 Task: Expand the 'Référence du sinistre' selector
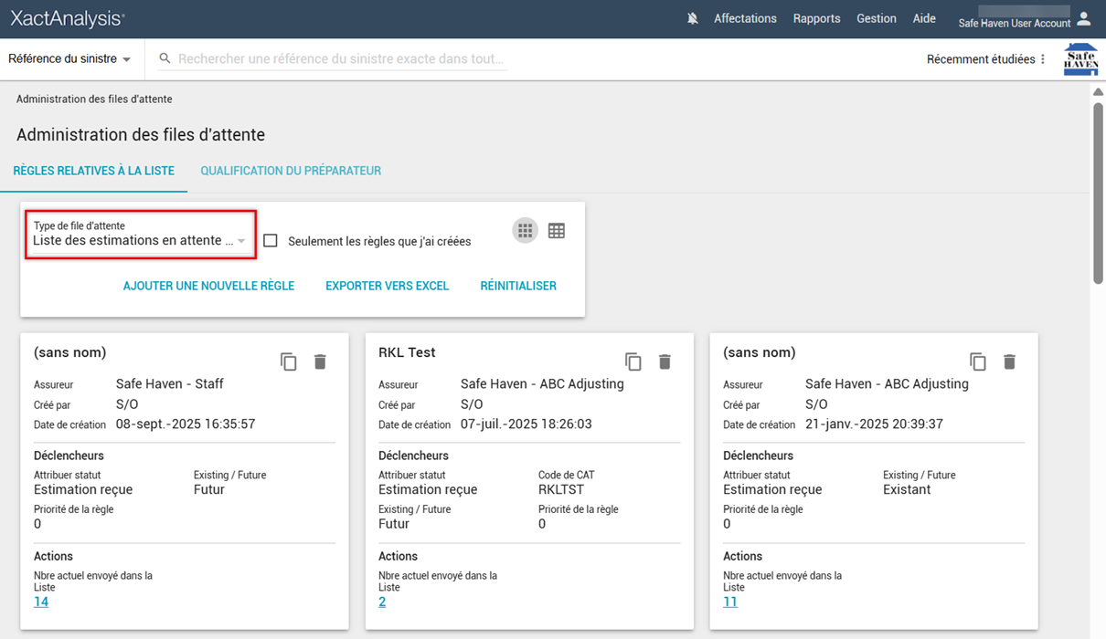69,59
